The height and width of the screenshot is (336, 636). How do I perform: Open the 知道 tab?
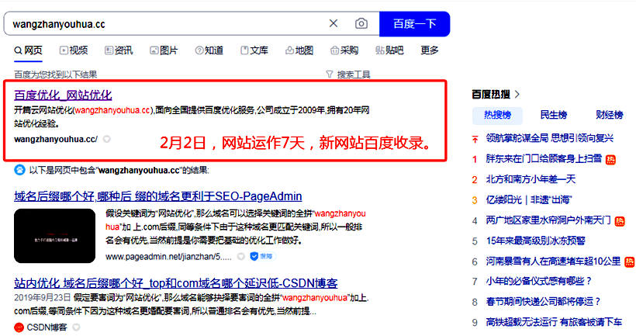pos(209,50)
